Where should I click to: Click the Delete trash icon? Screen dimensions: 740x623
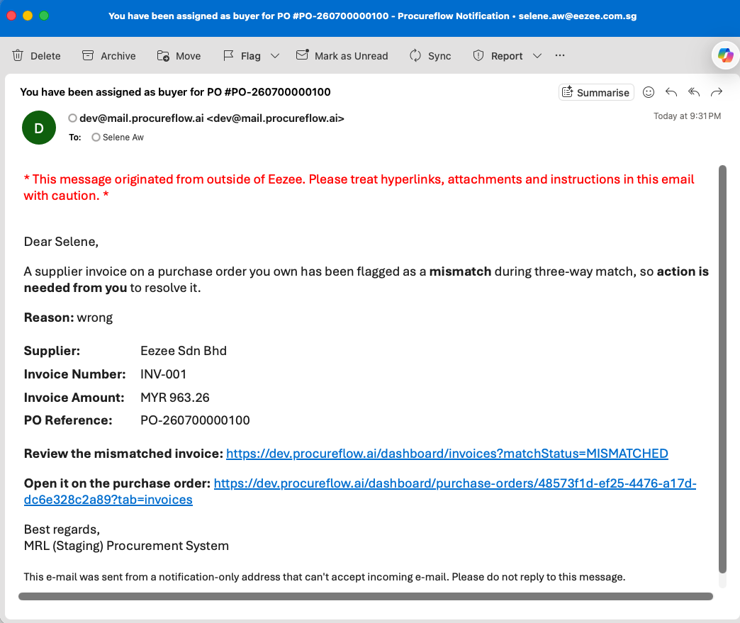[x=18, y=56]
